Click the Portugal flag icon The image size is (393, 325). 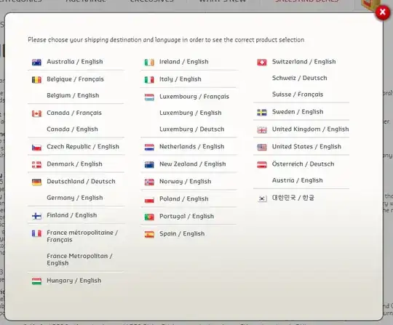(x=149, y=217)
